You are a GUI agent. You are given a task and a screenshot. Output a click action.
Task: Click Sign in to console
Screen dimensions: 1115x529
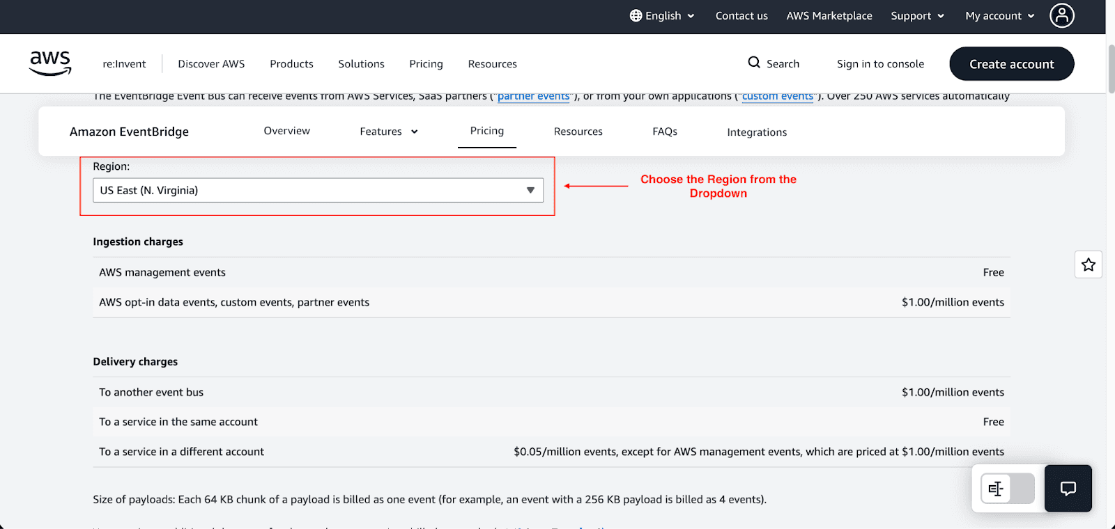(x=880, y=64)
